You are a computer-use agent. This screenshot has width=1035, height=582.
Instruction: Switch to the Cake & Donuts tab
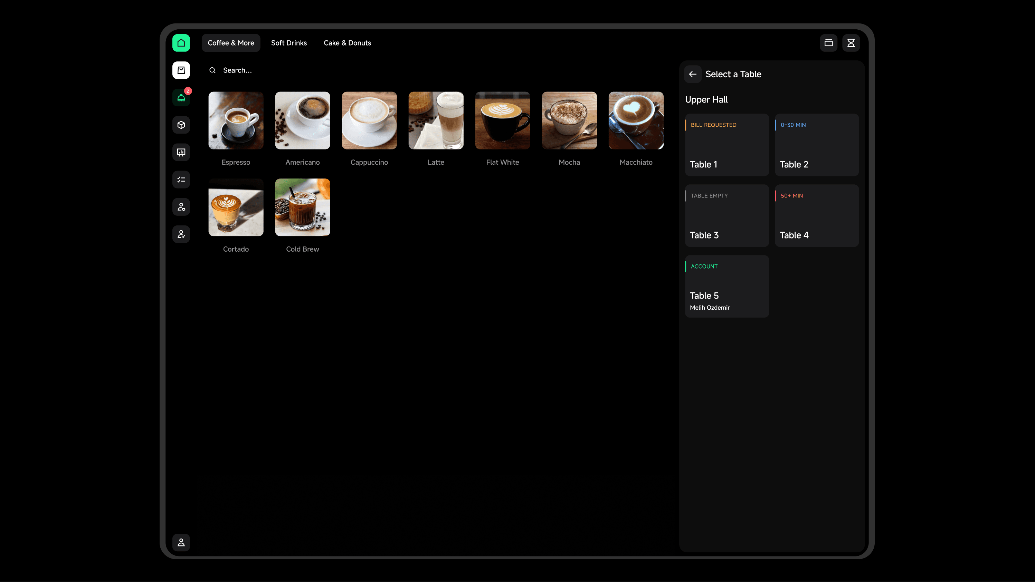click(x=347, y=43)
